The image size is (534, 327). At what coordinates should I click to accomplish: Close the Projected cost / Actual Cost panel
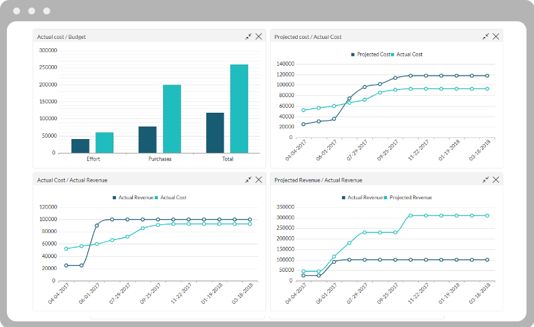496,37
